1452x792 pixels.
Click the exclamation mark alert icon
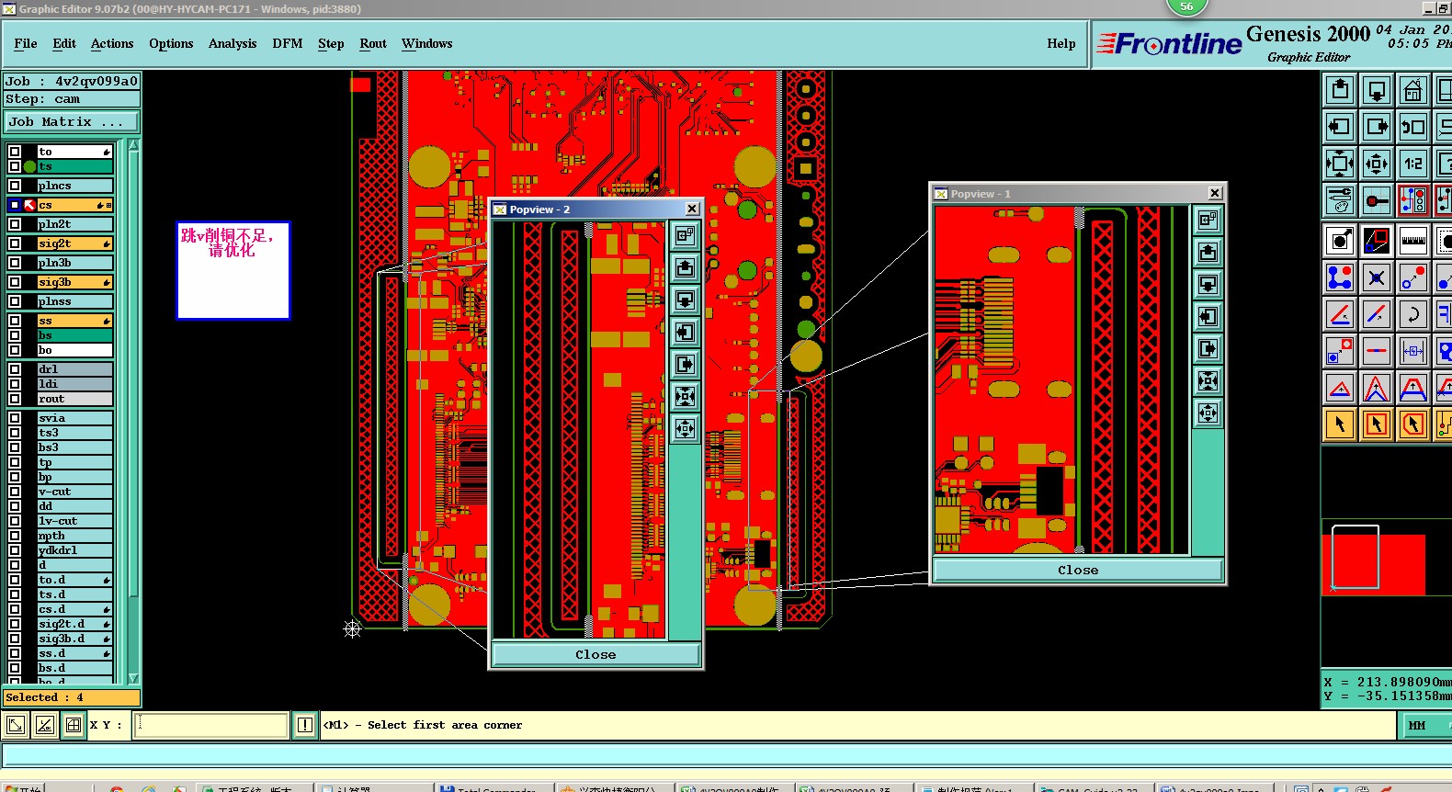click(x=305, y=725)
